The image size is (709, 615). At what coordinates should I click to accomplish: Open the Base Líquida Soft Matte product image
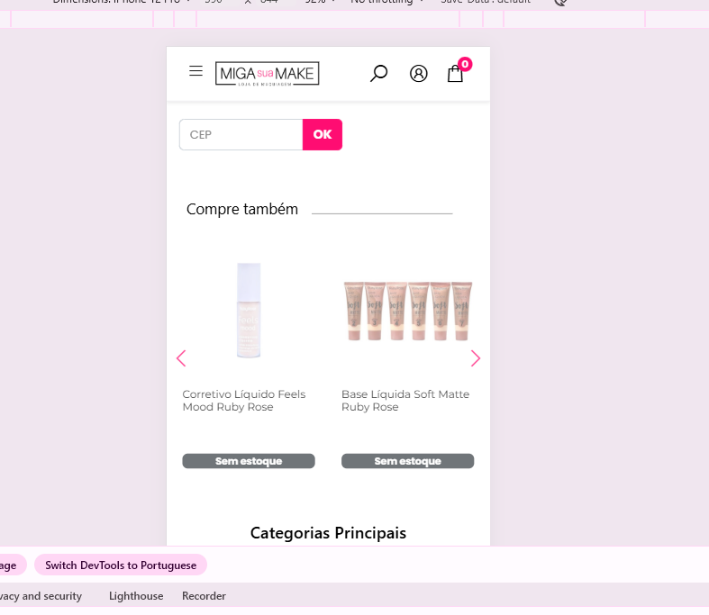(407, 311)
